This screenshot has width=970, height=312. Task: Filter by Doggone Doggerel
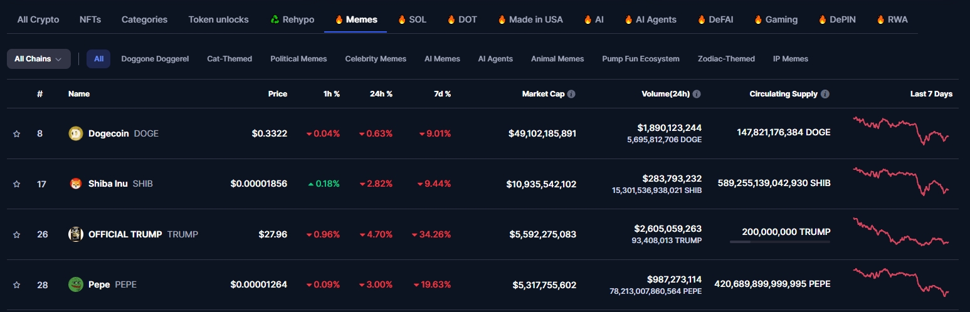point(155,59)
